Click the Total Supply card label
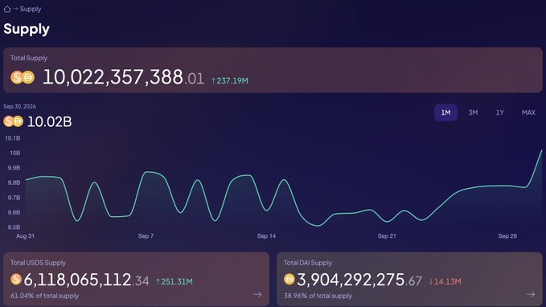Screen dimensions: 546x307 click(x=29, y=58)
